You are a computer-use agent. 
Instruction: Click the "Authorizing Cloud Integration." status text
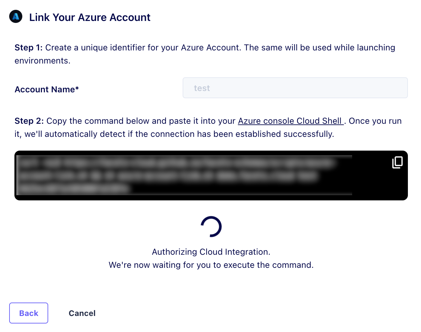pyautogui.click(x=211, y=252)
